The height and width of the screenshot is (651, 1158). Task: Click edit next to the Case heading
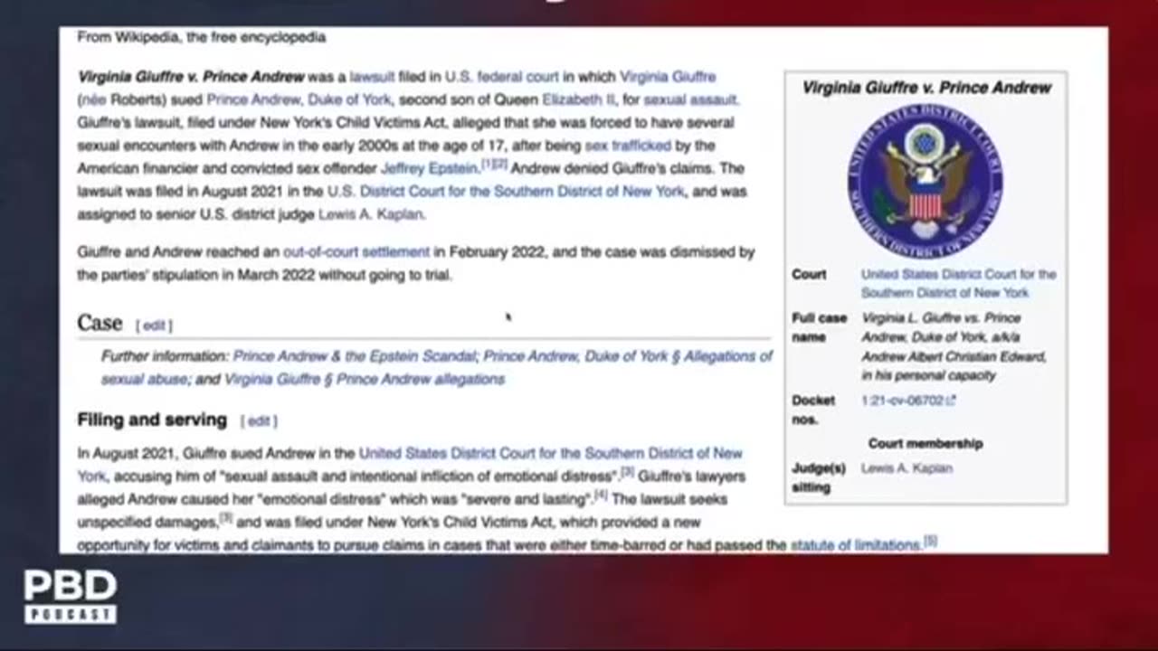coord(154,325)
